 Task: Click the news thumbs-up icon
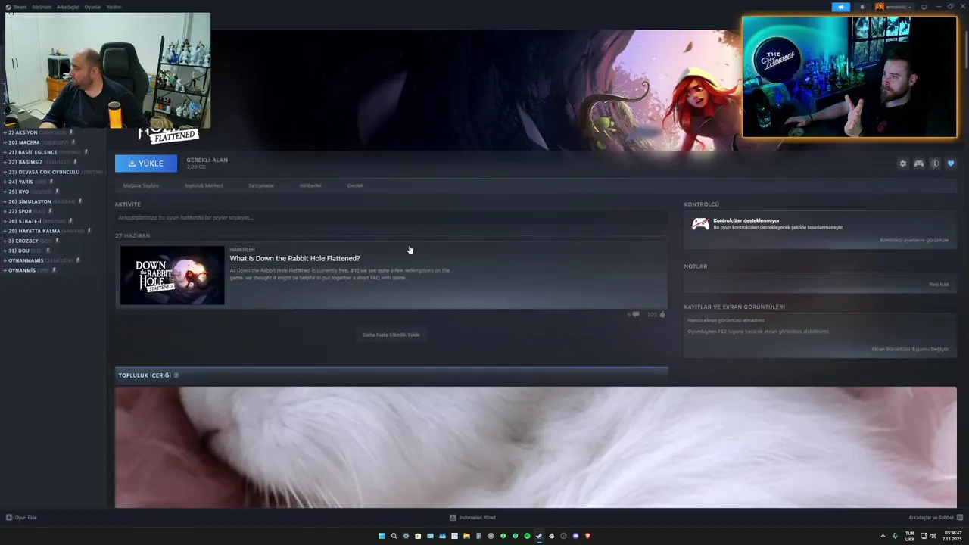662,314
